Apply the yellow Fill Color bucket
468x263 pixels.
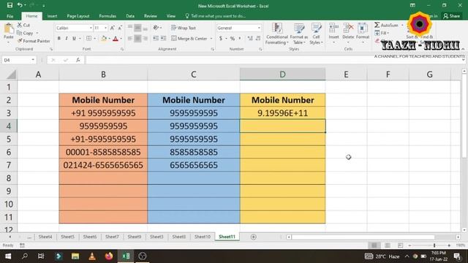point(104,39)
